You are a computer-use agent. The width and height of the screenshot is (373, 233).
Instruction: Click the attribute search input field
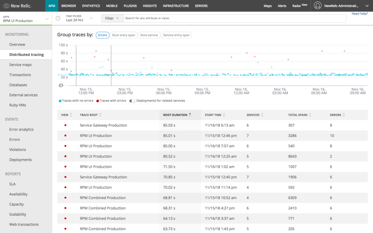235,18
